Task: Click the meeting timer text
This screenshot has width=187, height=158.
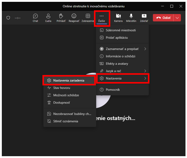Action: [18, 18]
